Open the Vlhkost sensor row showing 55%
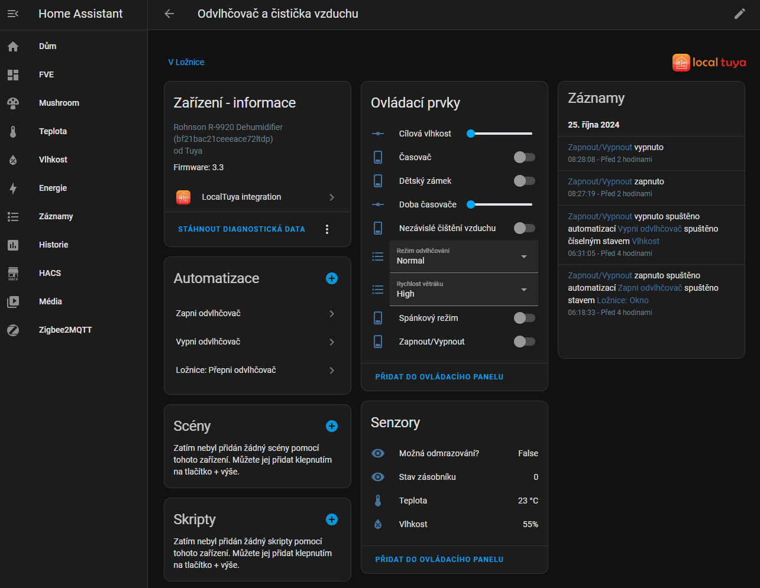The image size is (760, 588). pyautogui.click(x=454, y=524)
